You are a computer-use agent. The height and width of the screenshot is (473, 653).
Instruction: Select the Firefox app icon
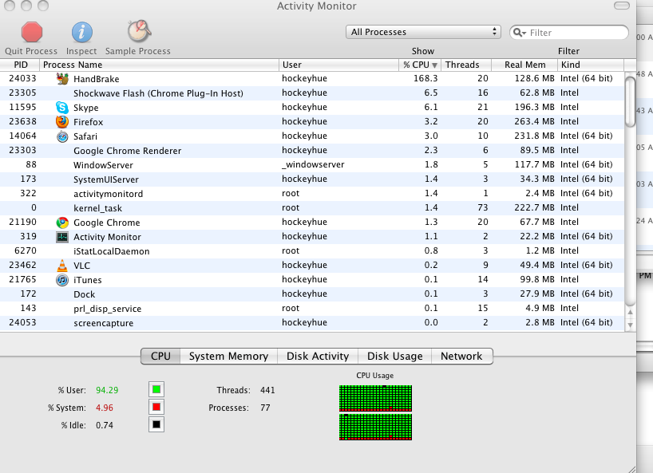point(62,122)
